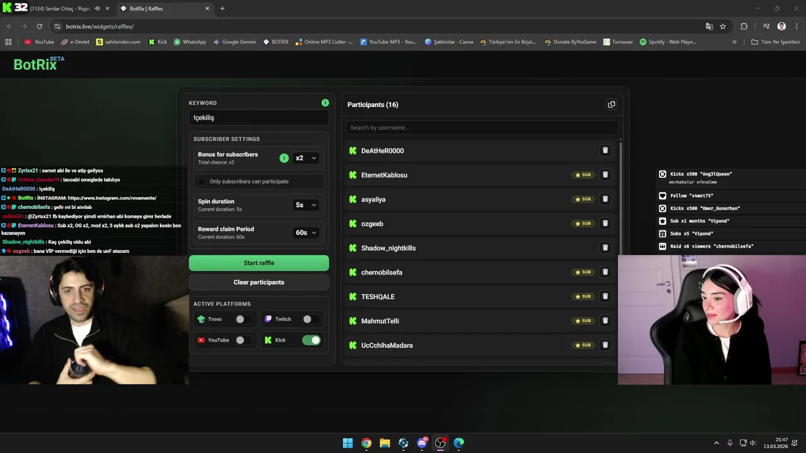The width and height of the screenshot is (806, 453).
Task: Open e-Devlet bookmark
Action: point(76,42)
